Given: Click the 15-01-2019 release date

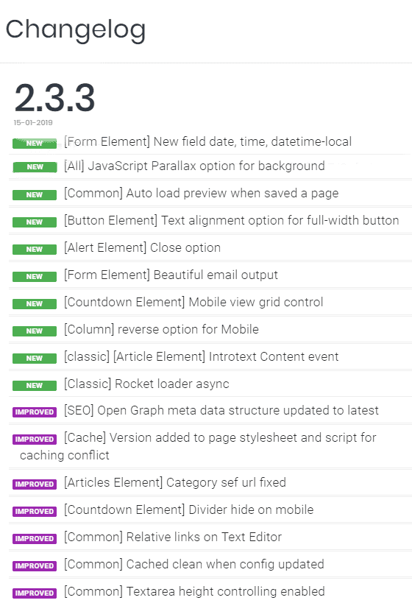Looking at the screenshot, I should coord(33,123).
